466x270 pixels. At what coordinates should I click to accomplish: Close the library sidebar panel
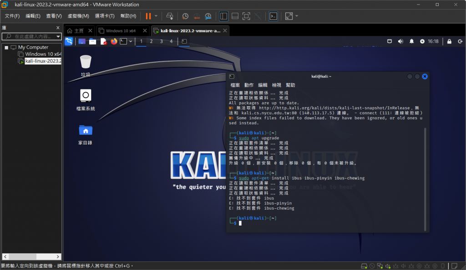tap(58, 28)
